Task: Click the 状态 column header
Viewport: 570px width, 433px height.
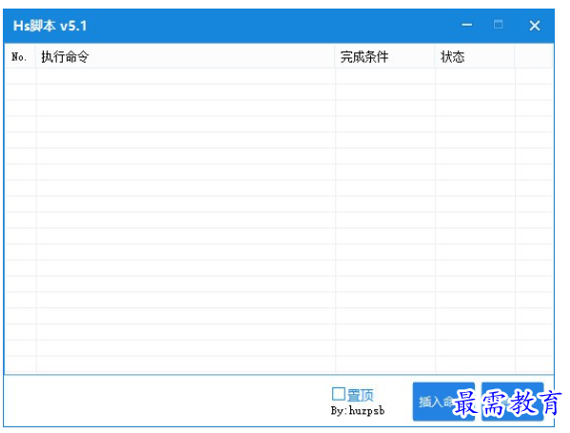Action: coord(475,57)
